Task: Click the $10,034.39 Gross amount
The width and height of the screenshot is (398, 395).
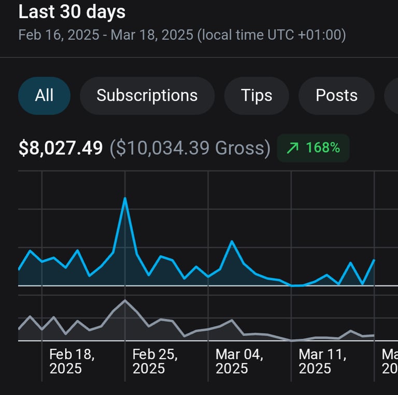Action: (190, 149)
